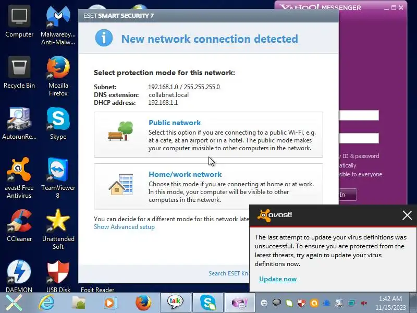Maximize the Yahoo Messenger window
Image resolution: width=417 pixels, height=313 pixels.
(394, 8)
